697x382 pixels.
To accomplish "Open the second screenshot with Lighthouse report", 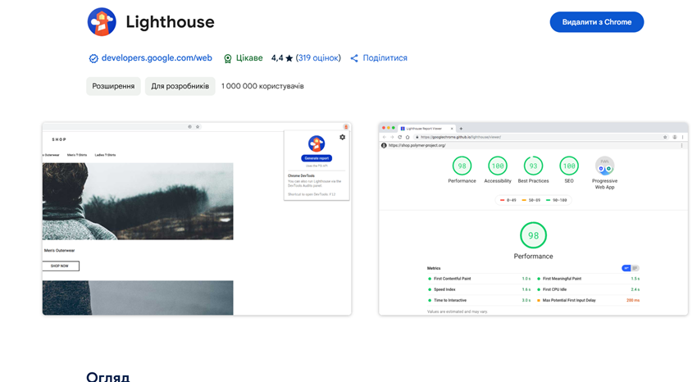I will (x=534, y=219).
